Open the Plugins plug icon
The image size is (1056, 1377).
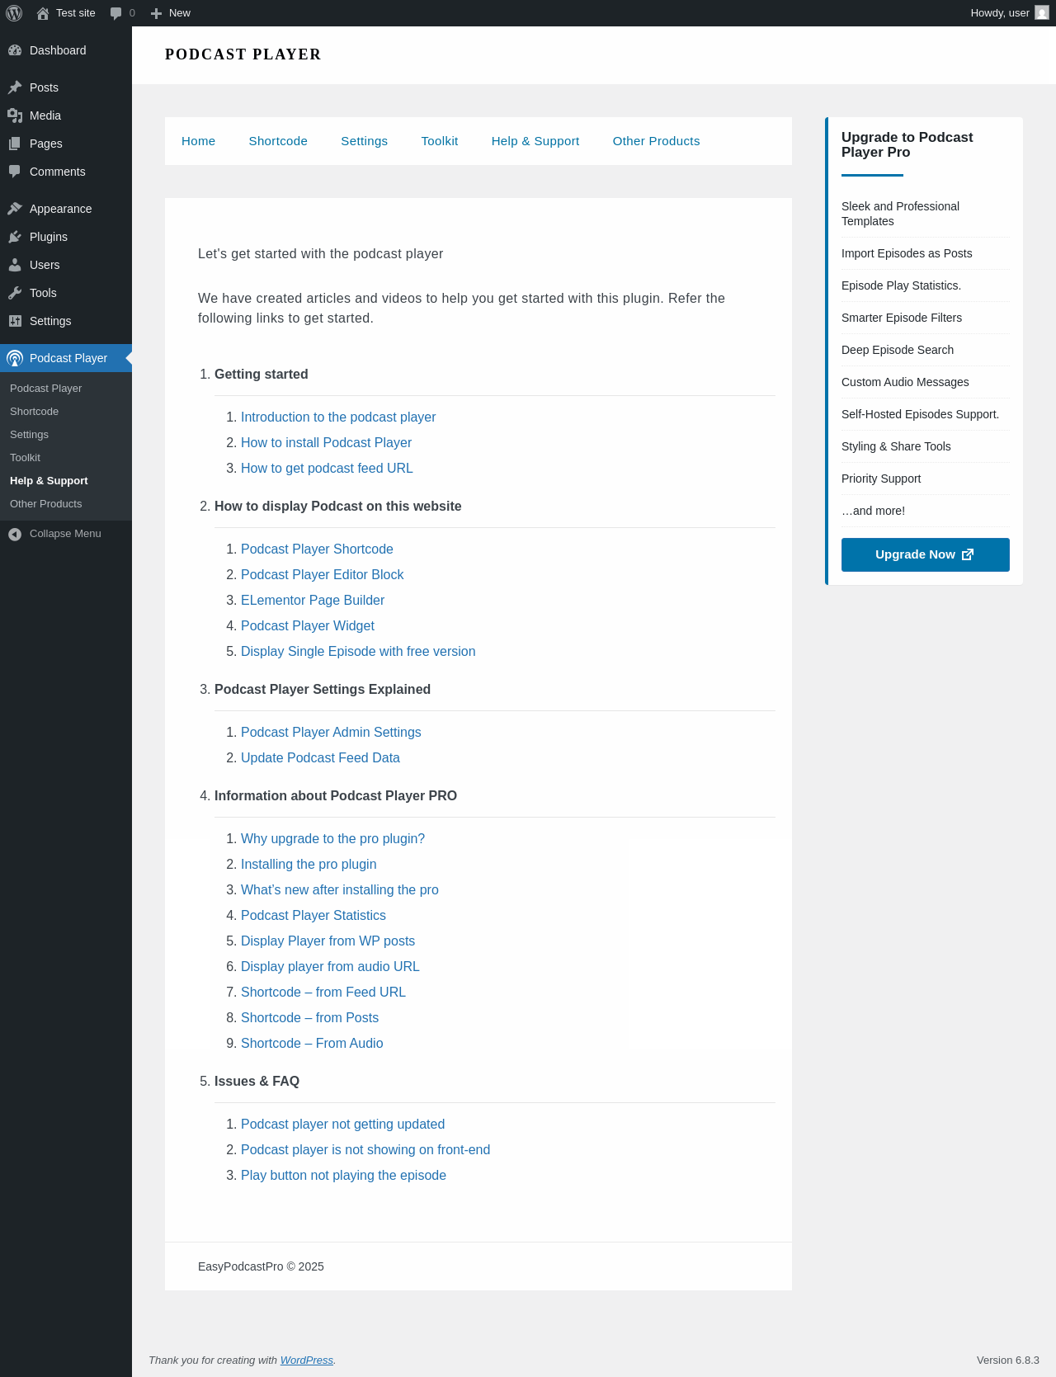15,237
